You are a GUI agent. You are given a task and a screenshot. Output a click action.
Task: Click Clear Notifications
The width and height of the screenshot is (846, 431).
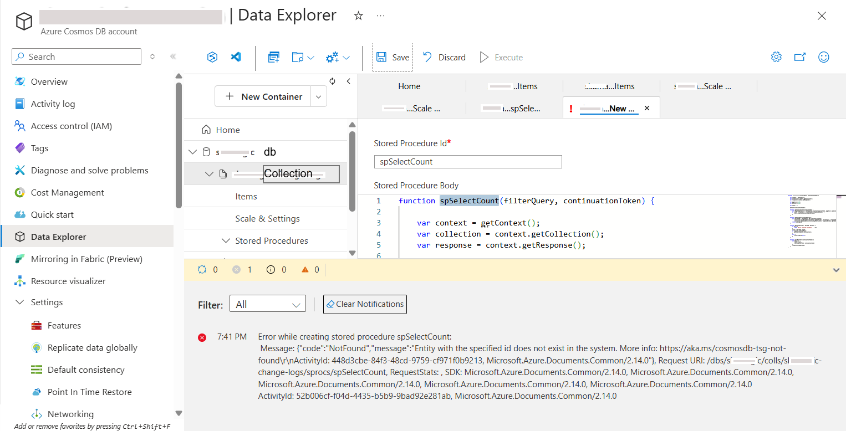tap(365, 304)
